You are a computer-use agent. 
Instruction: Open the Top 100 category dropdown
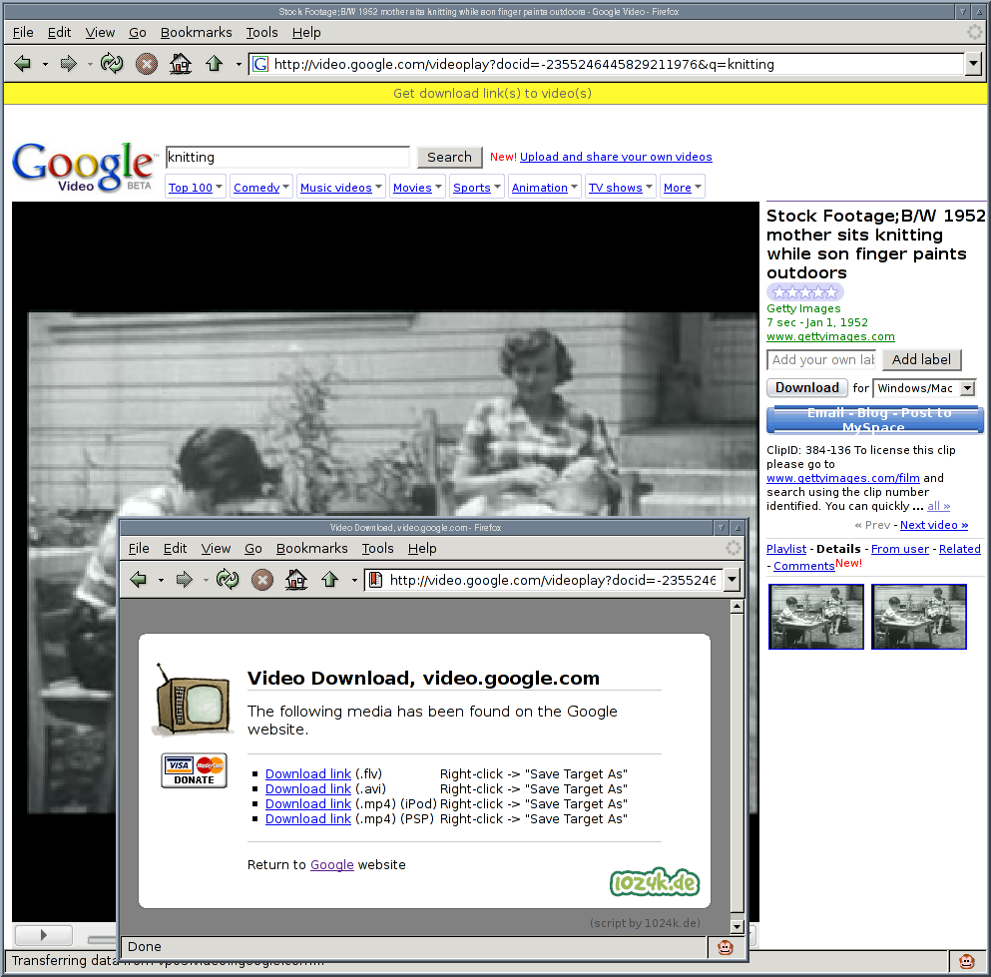[196, 188]
